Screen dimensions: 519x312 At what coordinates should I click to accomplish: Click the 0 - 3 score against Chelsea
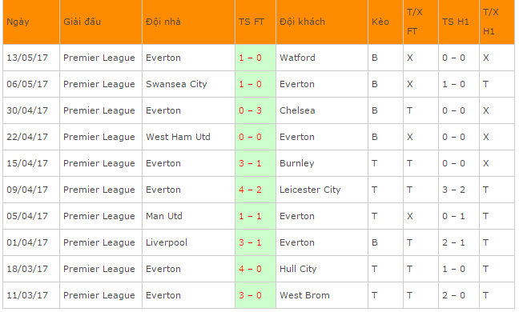pos(250,110)
